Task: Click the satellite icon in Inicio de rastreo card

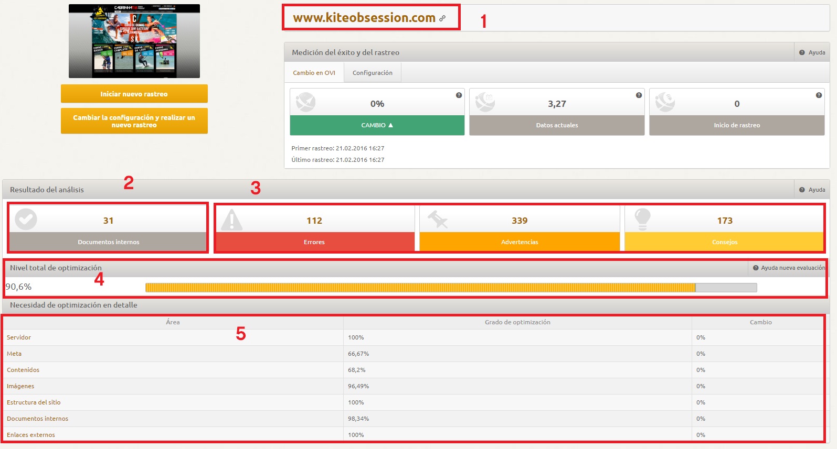Action: point(665,102)
